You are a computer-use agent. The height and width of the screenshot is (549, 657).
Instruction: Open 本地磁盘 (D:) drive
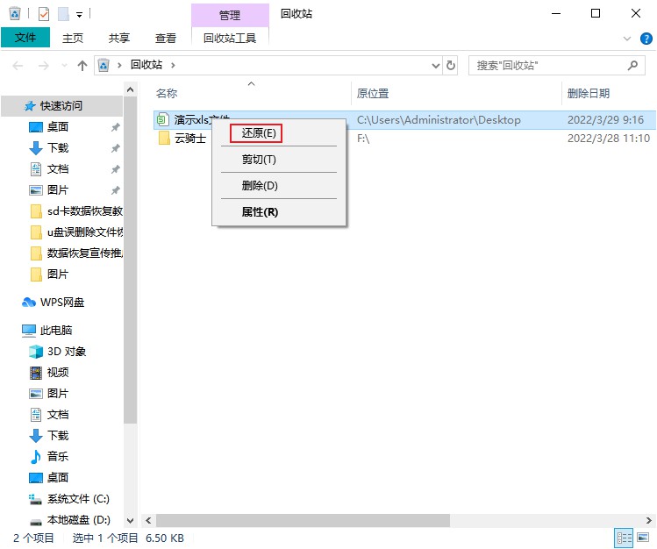pos(69,520)
